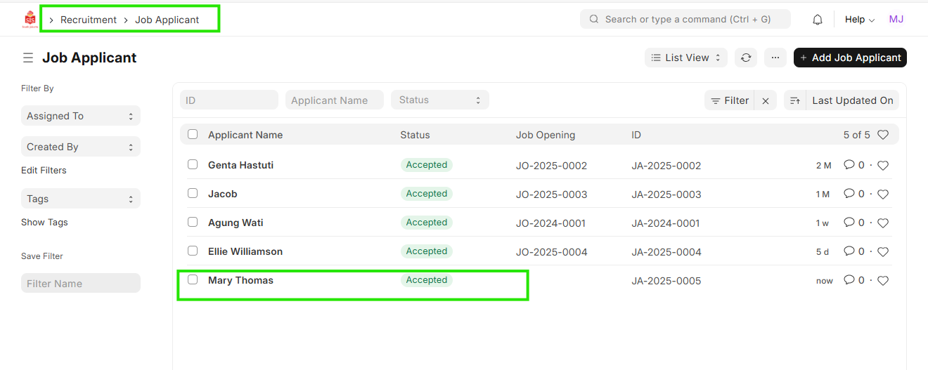The height and width of the screenshot is (370, 928).
Task: Open the three-dot more options menu
Action: (x=775, y=58)
